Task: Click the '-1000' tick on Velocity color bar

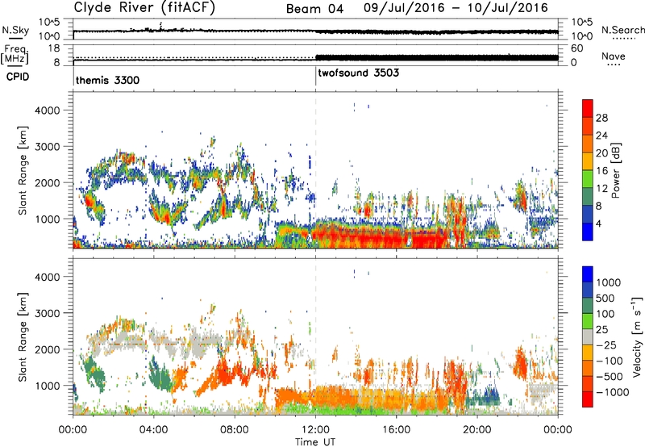Action: [612, 392]
